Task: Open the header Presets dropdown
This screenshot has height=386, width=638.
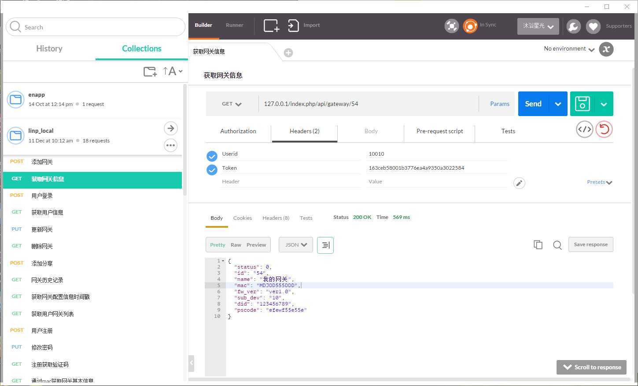Action: [x=600, y=182]
